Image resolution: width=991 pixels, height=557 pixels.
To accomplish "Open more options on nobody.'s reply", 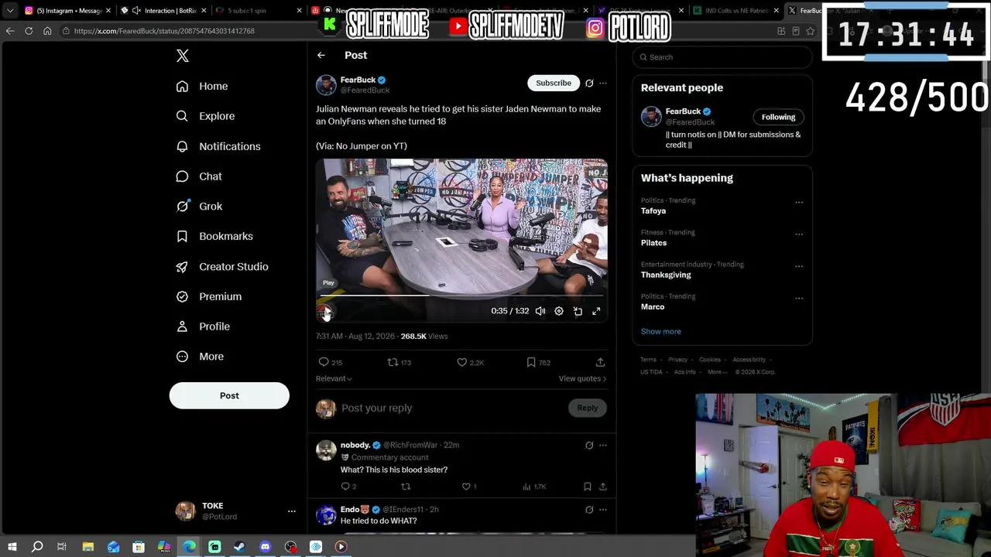I will click(x=603, y=445).
